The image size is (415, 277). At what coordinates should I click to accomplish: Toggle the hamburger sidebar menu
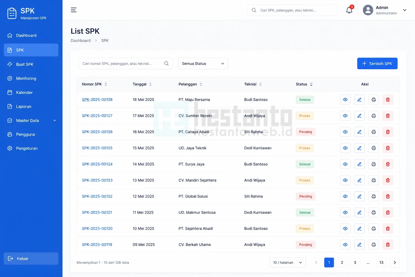pos(73,10)
